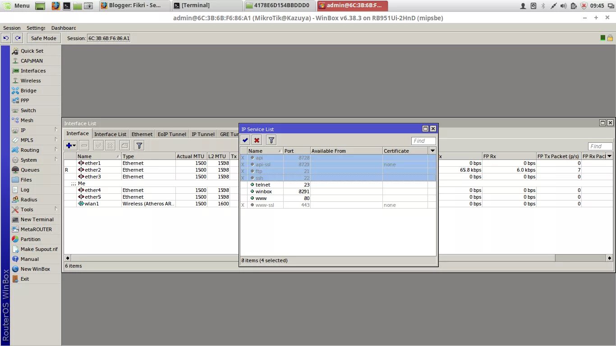Click the redo arrow icon
616x346 pixels.
18,38
